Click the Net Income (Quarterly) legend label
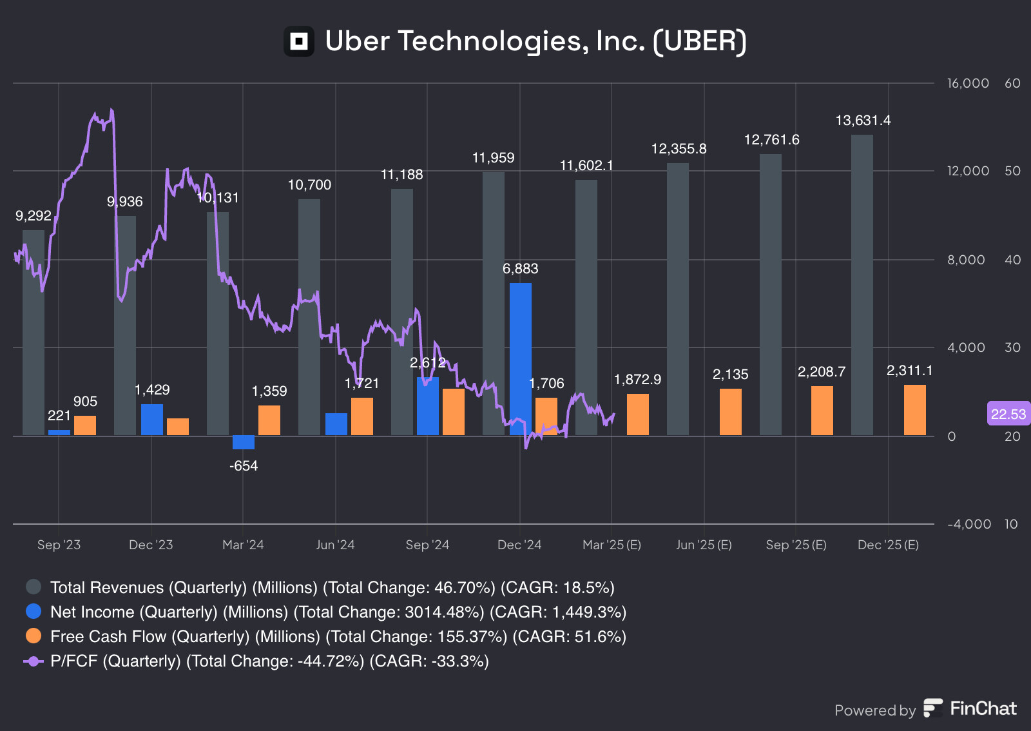 pos(338,612)
